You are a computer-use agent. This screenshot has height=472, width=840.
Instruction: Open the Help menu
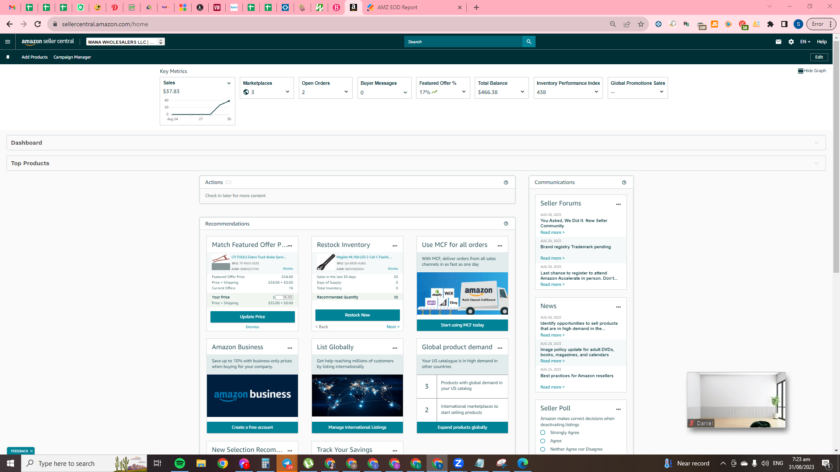click(822, 42)
